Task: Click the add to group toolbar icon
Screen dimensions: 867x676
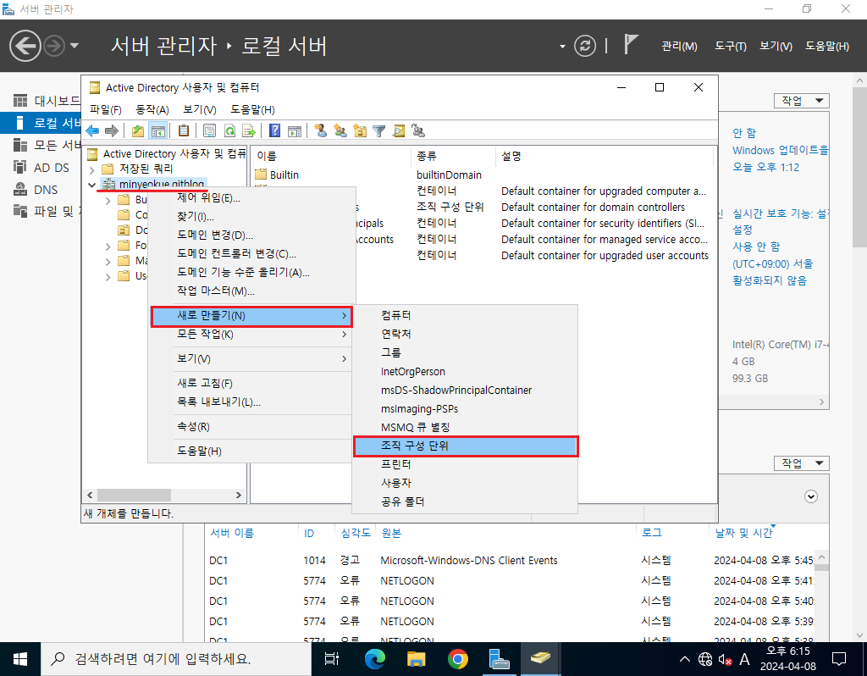Action: (x=418, y=131)
